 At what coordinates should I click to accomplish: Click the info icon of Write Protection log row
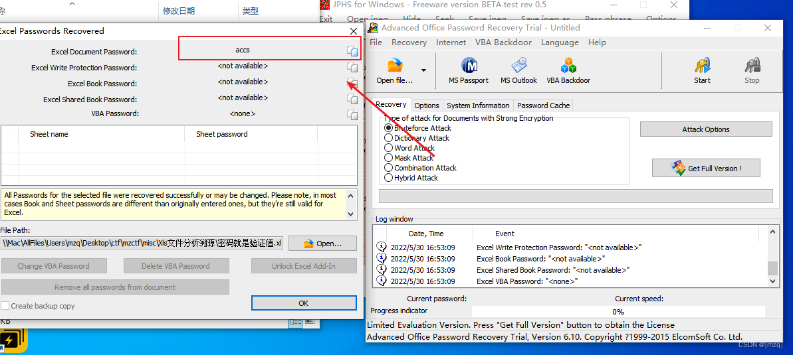click(382, 248)
